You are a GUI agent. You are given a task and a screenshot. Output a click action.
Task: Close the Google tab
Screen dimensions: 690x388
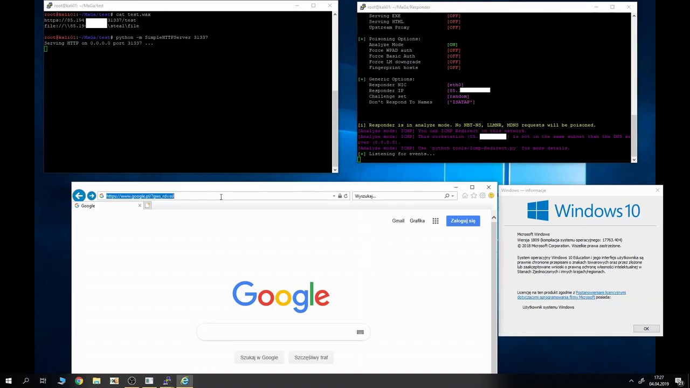click(140, 206)
